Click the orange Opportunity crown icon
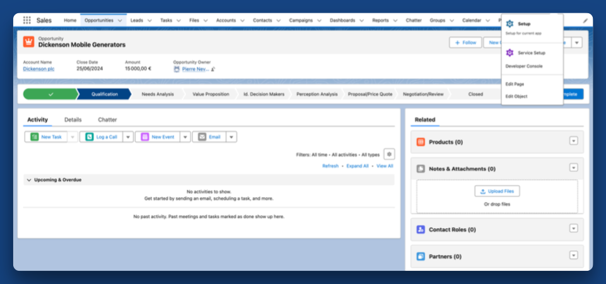 point(28,42)
